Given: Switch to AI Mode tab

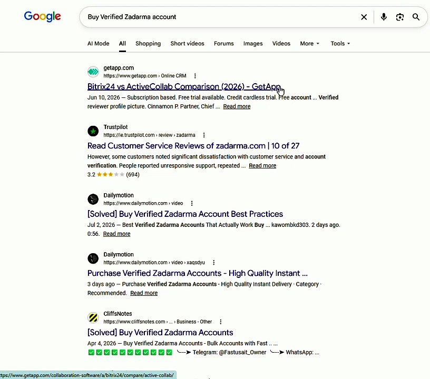Looking at the screenshot, I should [98, 44].
